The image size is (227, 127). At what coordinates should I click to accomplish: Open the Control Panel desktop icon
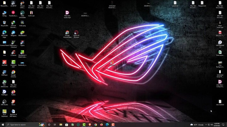[4, 43]
